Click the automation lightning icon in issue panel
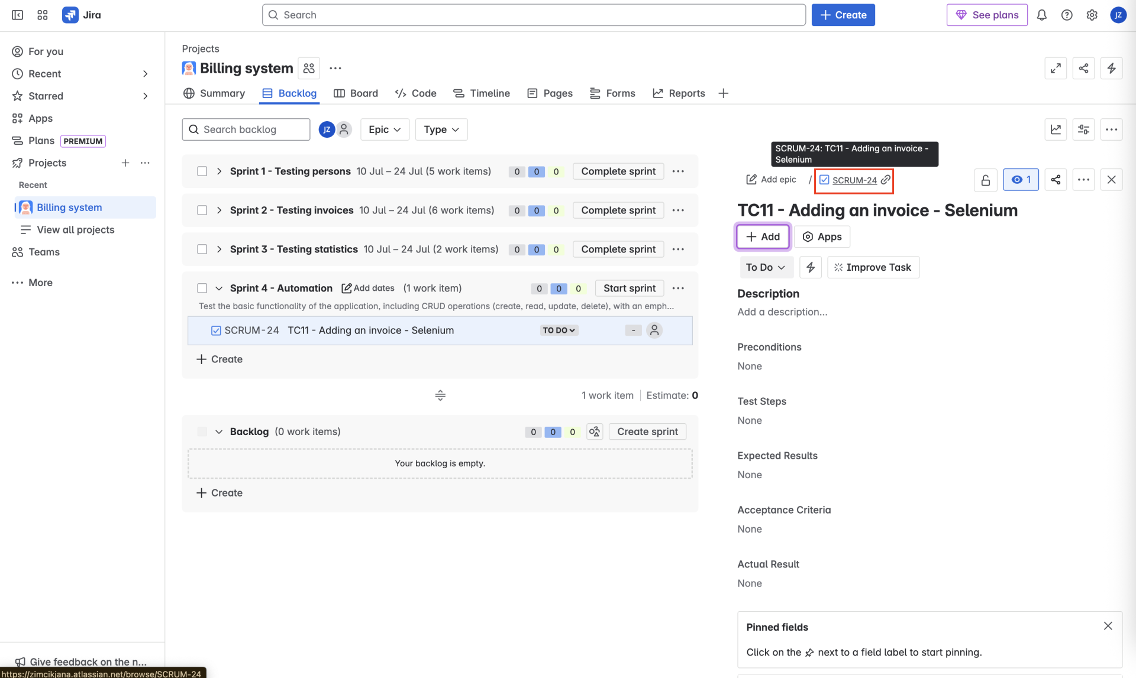Viewport: 1136px width, 678px height. [x=810, y=267]
